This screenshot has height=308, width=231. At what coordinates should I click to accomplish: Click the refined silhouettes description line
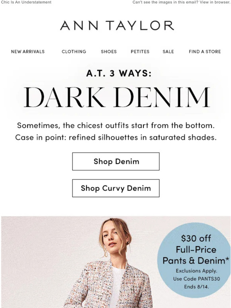[116, 137]
